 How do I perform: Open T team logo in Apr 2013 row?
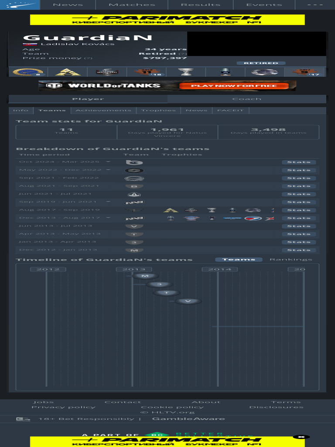pyautogui.click(x=134, y=234)
